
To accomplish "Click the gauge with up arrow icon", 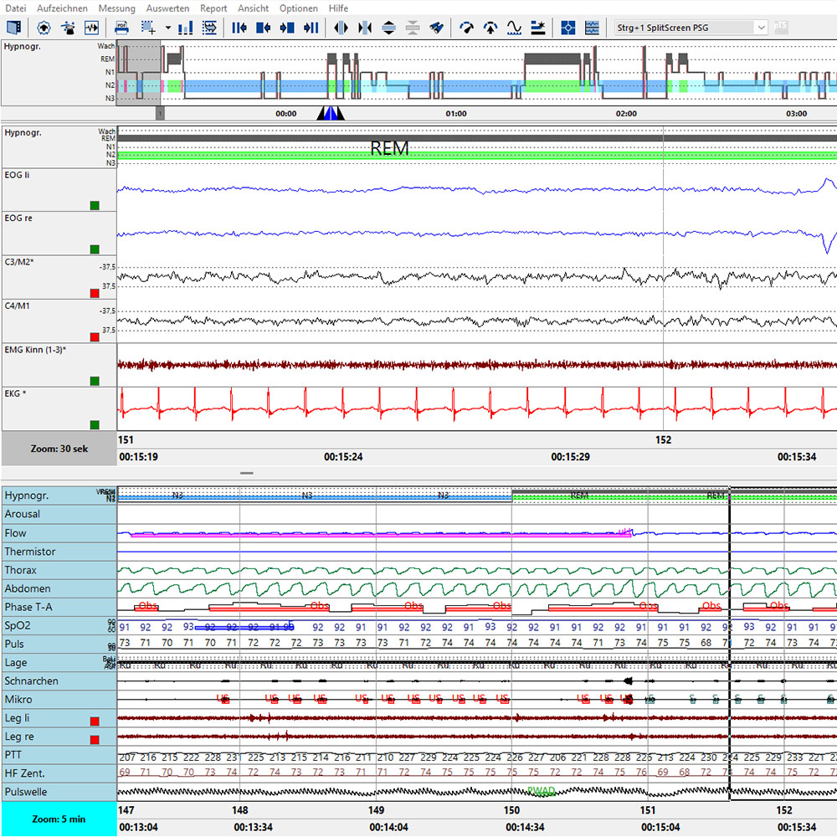I will point(490,28).
